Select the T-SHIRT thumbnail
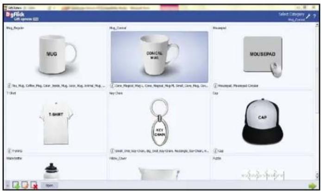 (56, 123)
